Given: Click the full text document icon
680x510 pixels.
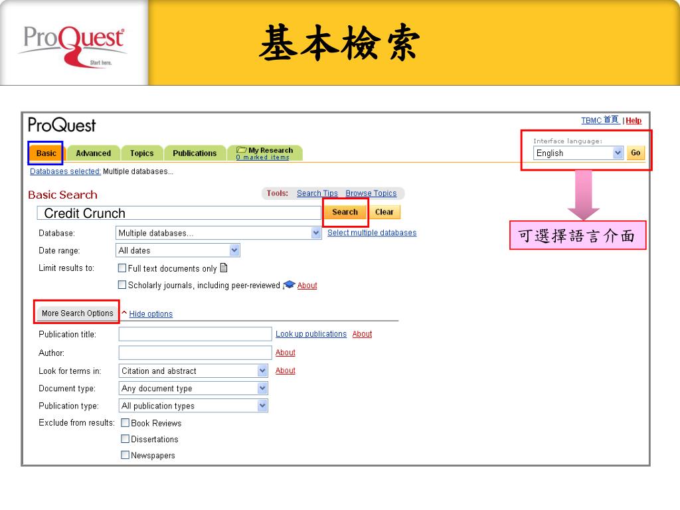Looking at the screenshot, I should point(224,268).
